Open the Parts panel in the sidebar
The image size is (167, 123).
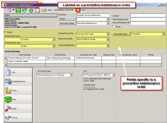click(18, 99)
